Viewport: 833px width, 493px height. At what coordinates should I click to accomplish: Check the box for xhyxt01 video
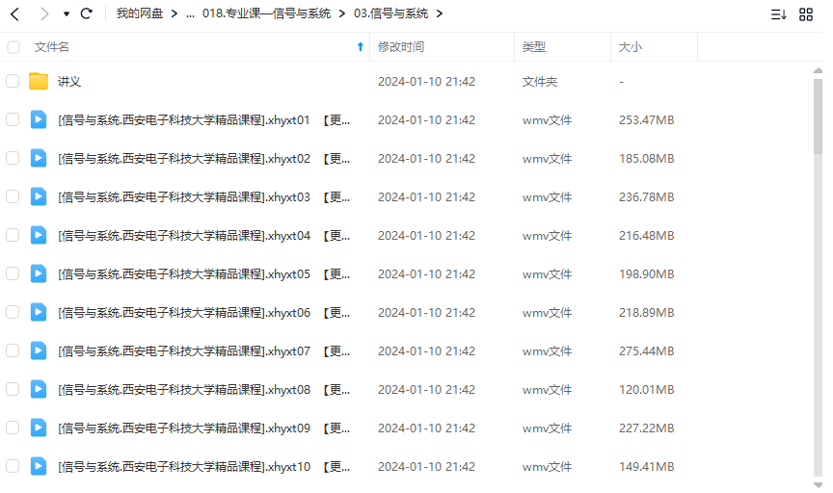(13, 120)
